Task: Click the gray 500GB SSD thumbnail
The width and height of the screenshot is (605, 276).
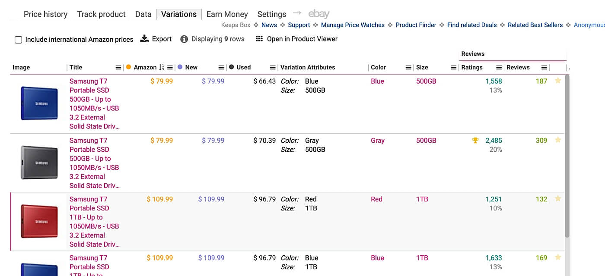Action: click(x=39, y=162)
